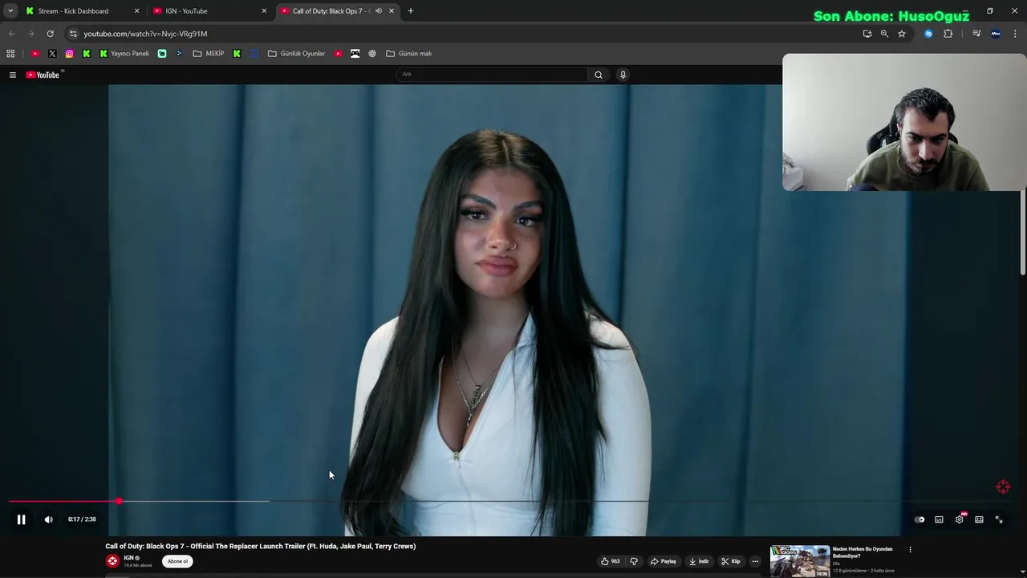
Task: Open the extensions puzzle icon
Action: click(x=948, y=34)
